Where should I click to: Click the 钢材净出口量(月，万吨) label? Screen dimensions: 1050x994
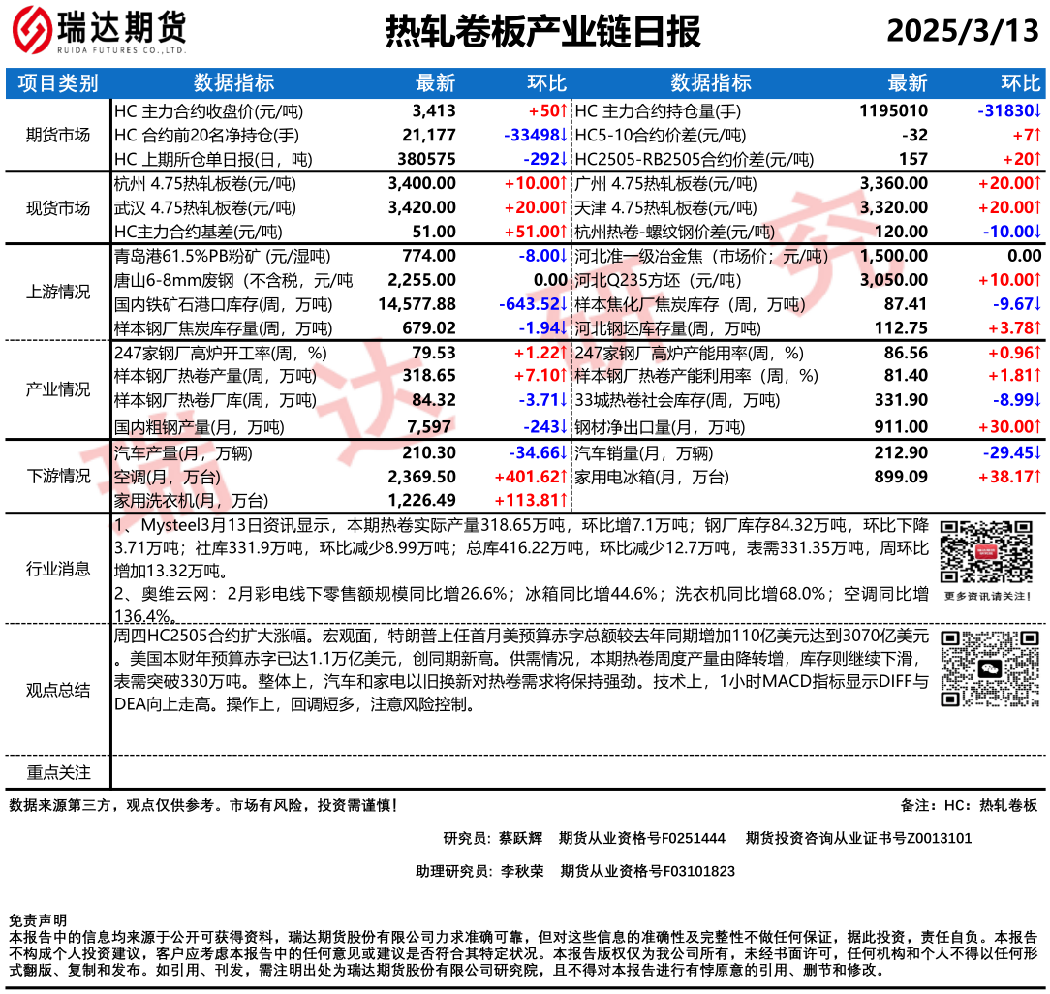point(660,427)
